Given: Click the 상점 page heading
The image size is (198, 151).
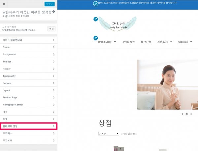Looking at the screenshot, I should point(105,123).
